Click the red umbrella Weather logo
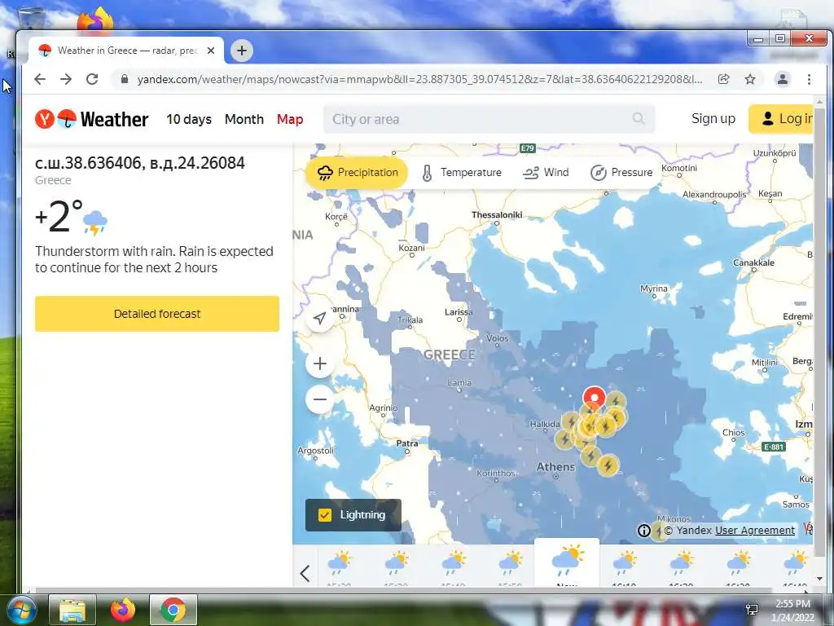834x626 pixels. (67, 119)
